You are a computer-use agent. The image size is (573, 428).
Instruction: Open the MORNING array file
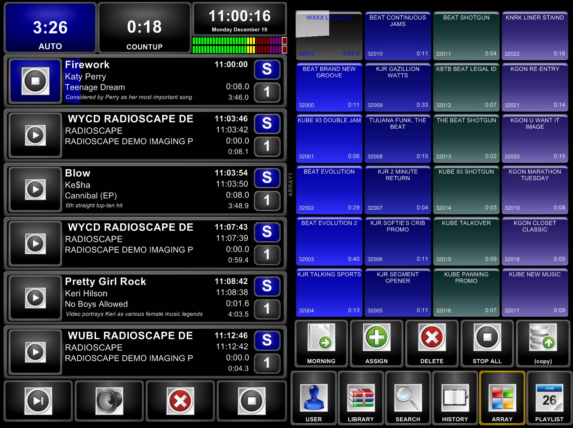(x=321, y=343)
